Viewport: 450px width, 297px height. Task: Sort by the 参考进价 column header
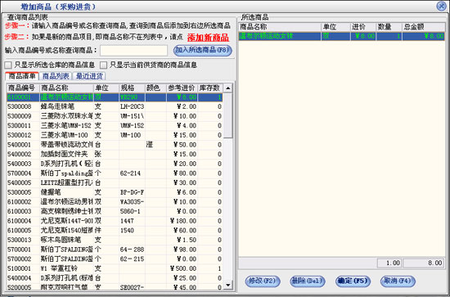pos(182,88)
